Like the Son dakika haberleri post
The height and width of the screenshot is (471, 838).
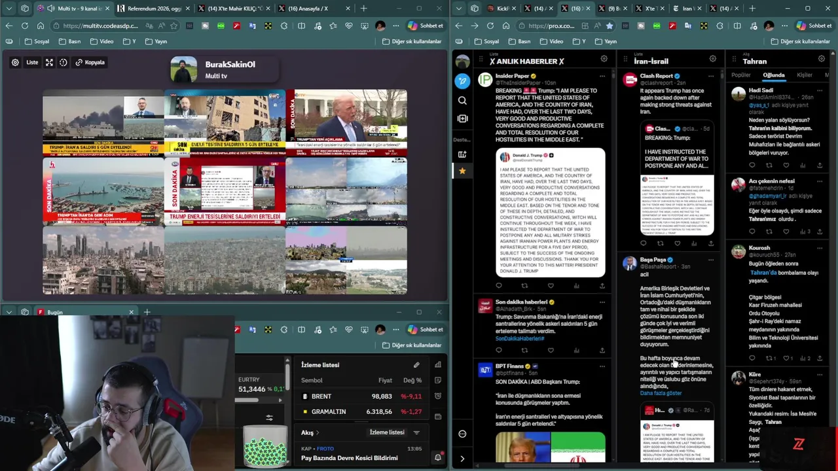tap(551, 350)
